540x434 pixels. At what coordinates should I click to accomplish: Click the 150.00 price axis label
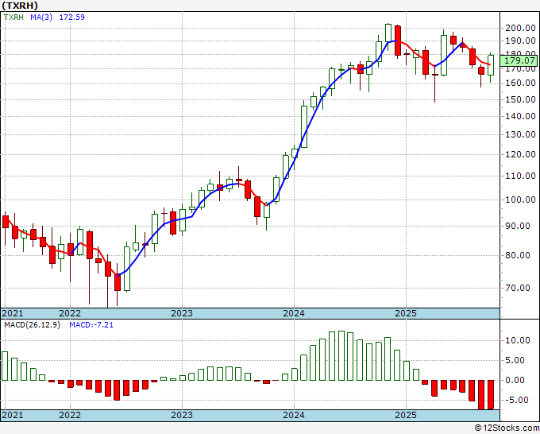click(520, 99)
